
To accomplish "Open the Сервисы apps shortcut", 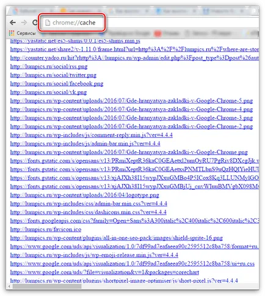I will coord(22,33).
